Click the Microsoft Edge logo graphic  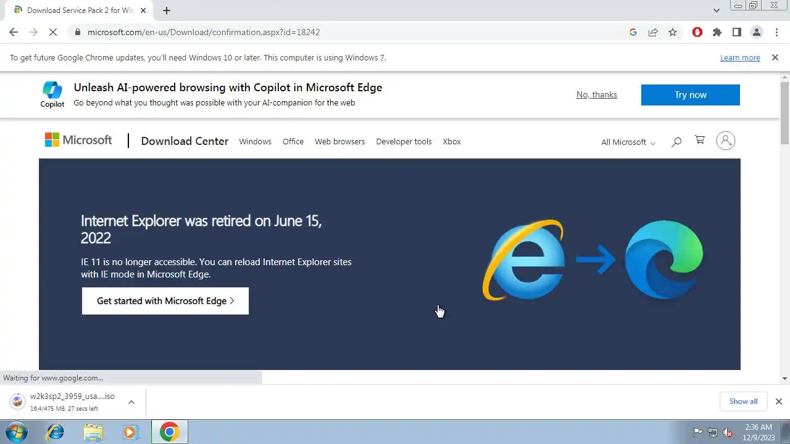tap(663, 260)
